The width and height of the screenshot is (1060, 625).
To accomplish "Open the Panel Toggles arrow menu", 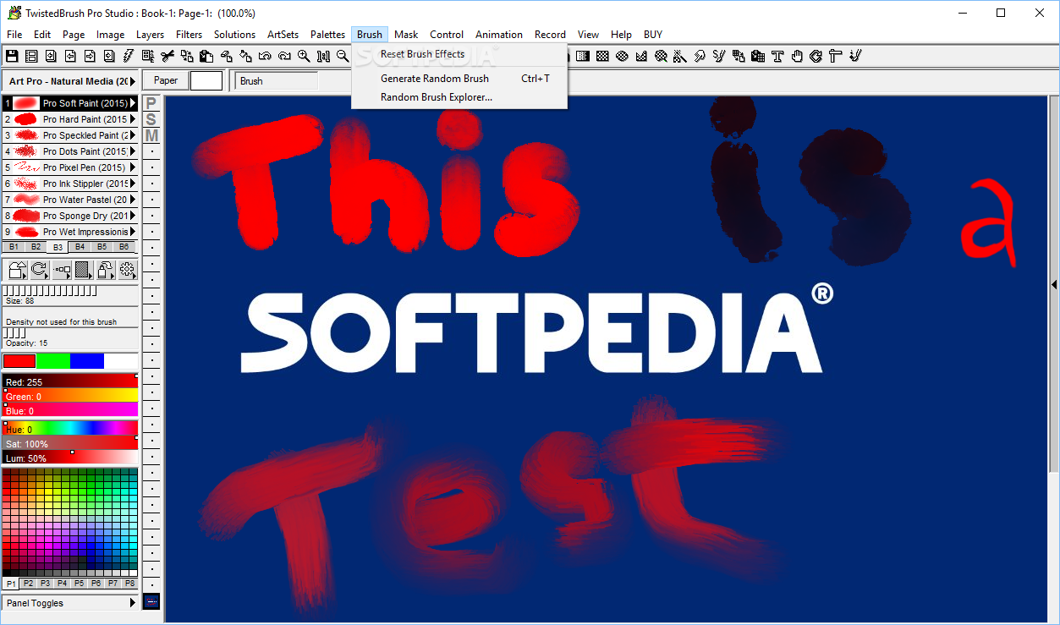I will point(132,603).
